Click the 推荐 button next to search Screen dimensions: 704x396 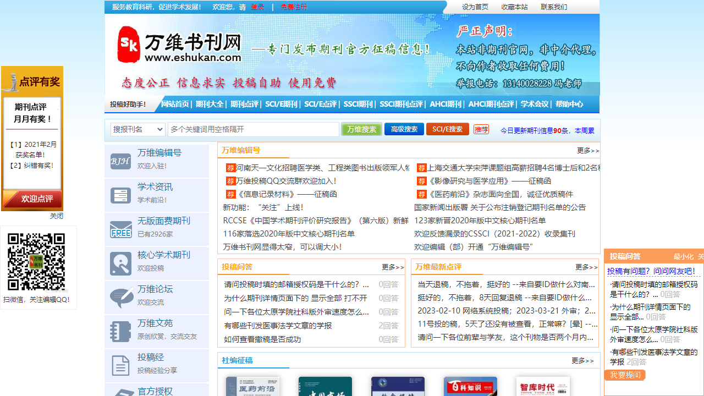pyautogui.click(x=481, y=129)
